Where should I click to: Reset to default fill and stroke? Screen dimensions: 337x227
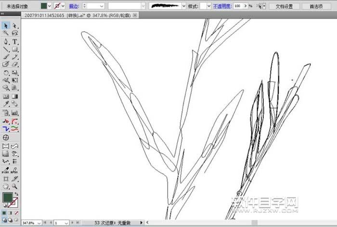pyautogui.click(x=5, y=206)
